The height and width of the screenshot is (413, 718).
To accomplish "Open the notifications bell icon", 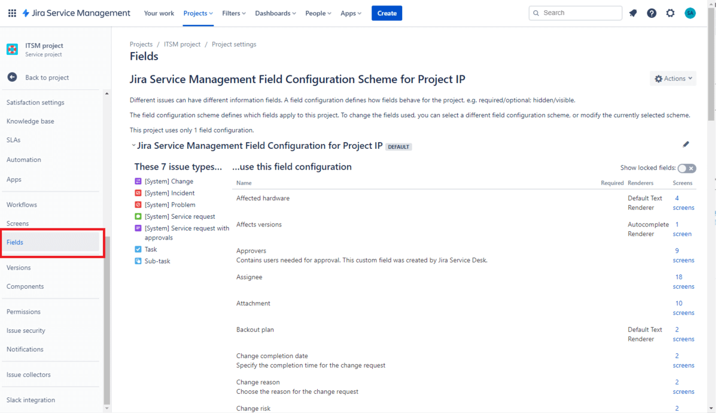I will pyautogui.click(x=633, y=13).
